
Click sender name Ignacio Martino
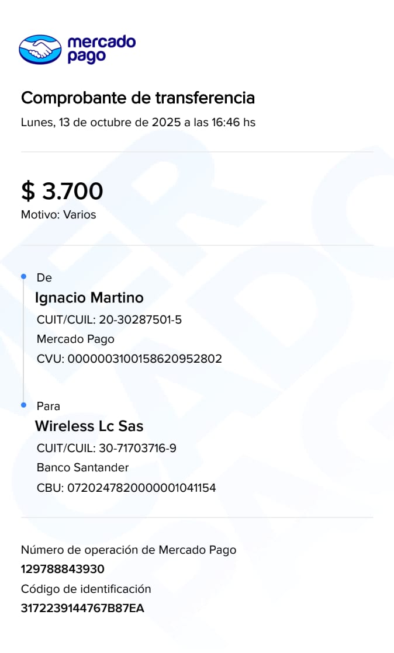89,298
